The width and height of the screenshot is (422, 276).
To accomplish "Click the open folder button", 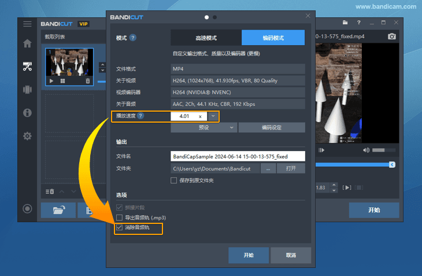I will click(x=291, y=168).
